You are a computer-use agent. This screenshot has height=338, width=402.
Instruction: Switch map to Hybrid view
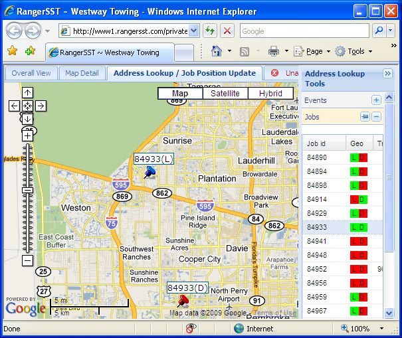270,94
